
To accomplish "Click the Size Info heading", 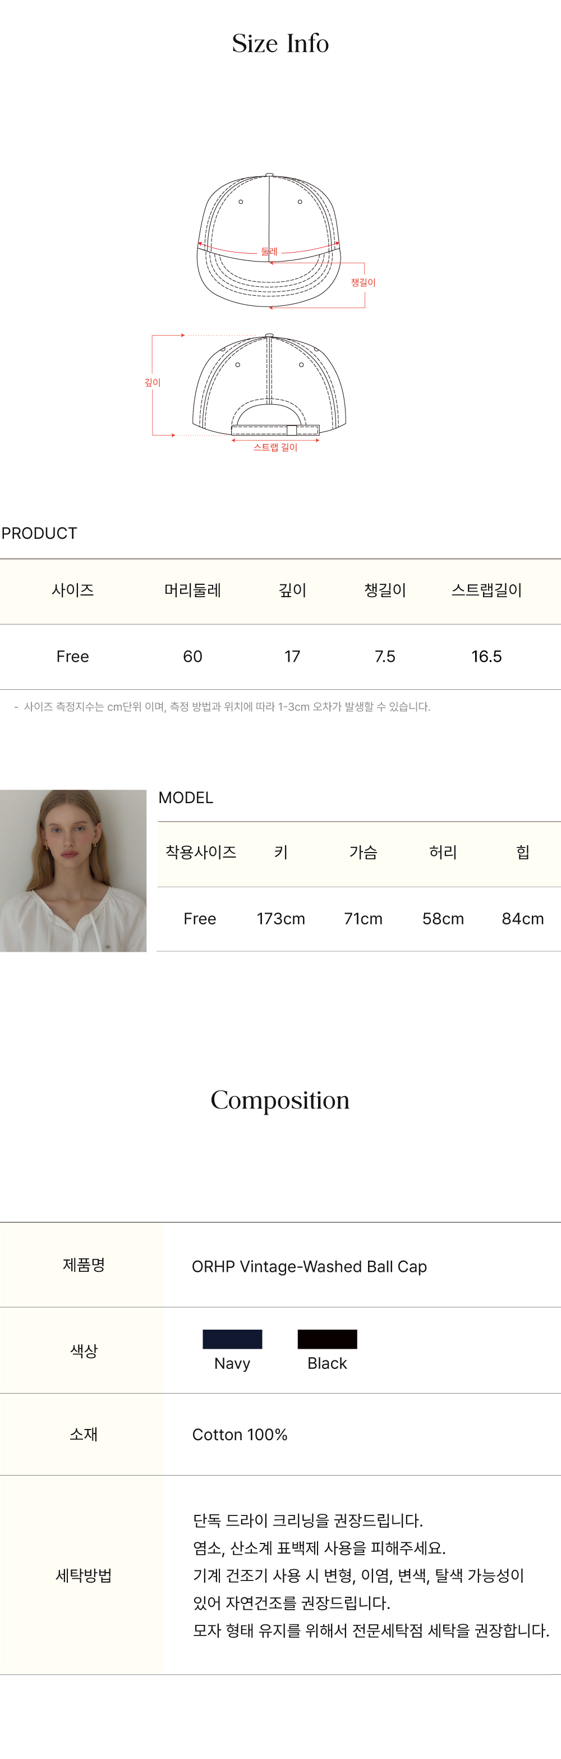I will [x=280, y=44].
